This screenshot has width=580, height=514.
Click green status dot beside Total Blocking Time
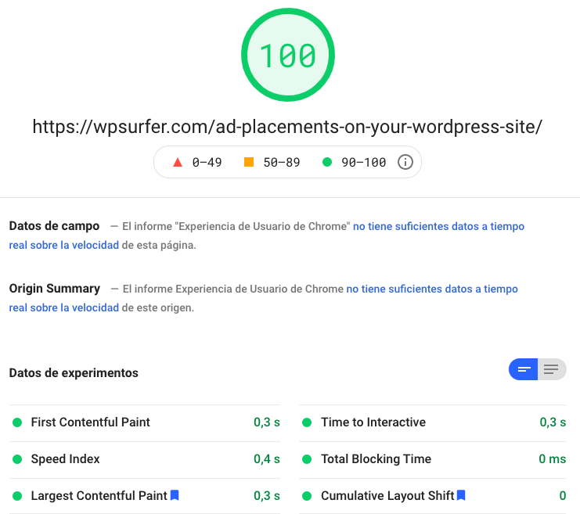tap(307, 459)
